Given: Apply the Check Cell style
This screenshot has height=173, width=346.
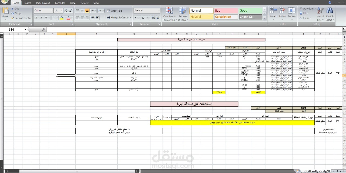Looking at the screenshot, I should click(251, 17).
